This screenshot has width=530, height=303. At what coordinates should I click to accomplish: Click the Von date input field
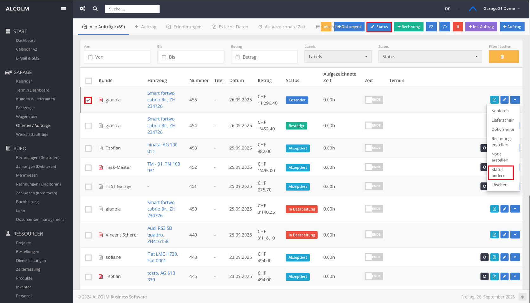(x=117, y=57)
